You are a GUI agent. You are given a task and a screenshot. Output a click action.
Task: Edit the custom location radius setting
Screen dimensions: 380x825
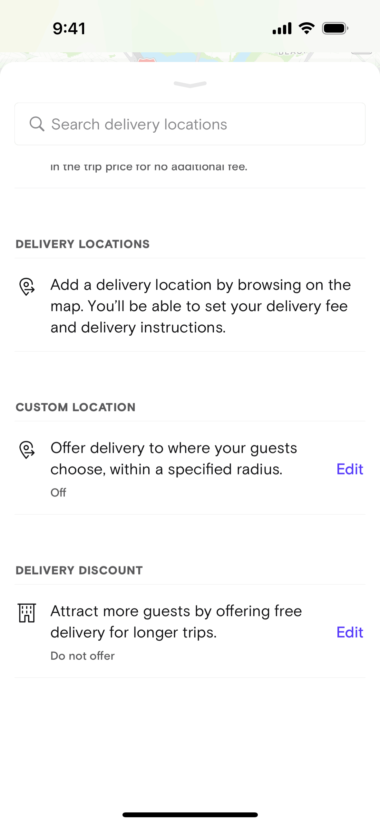350,469
